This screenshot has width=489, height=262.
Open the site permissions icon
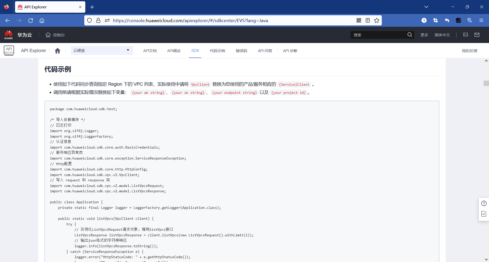[x=107, y=21]
